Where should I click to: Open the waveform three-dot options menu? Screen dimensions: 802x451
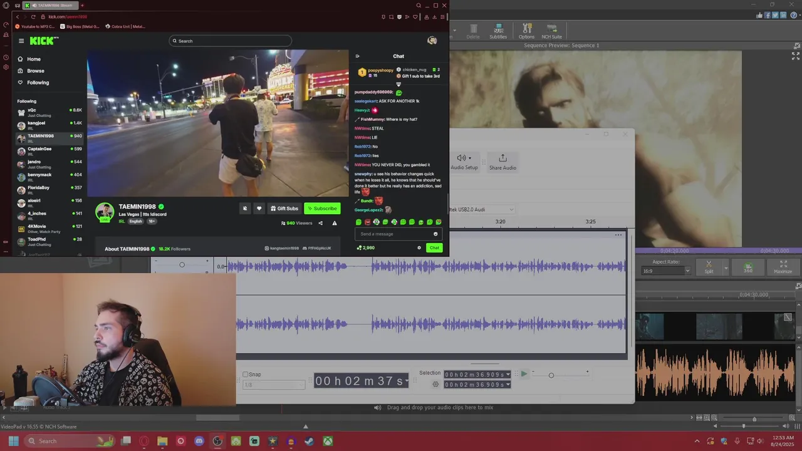pyautogui.click(x=618, y=235)
